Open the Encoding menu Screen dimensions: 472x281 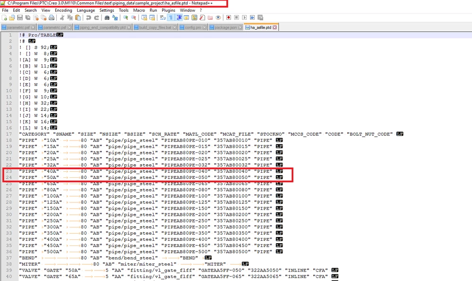click(x=63, y=10)
